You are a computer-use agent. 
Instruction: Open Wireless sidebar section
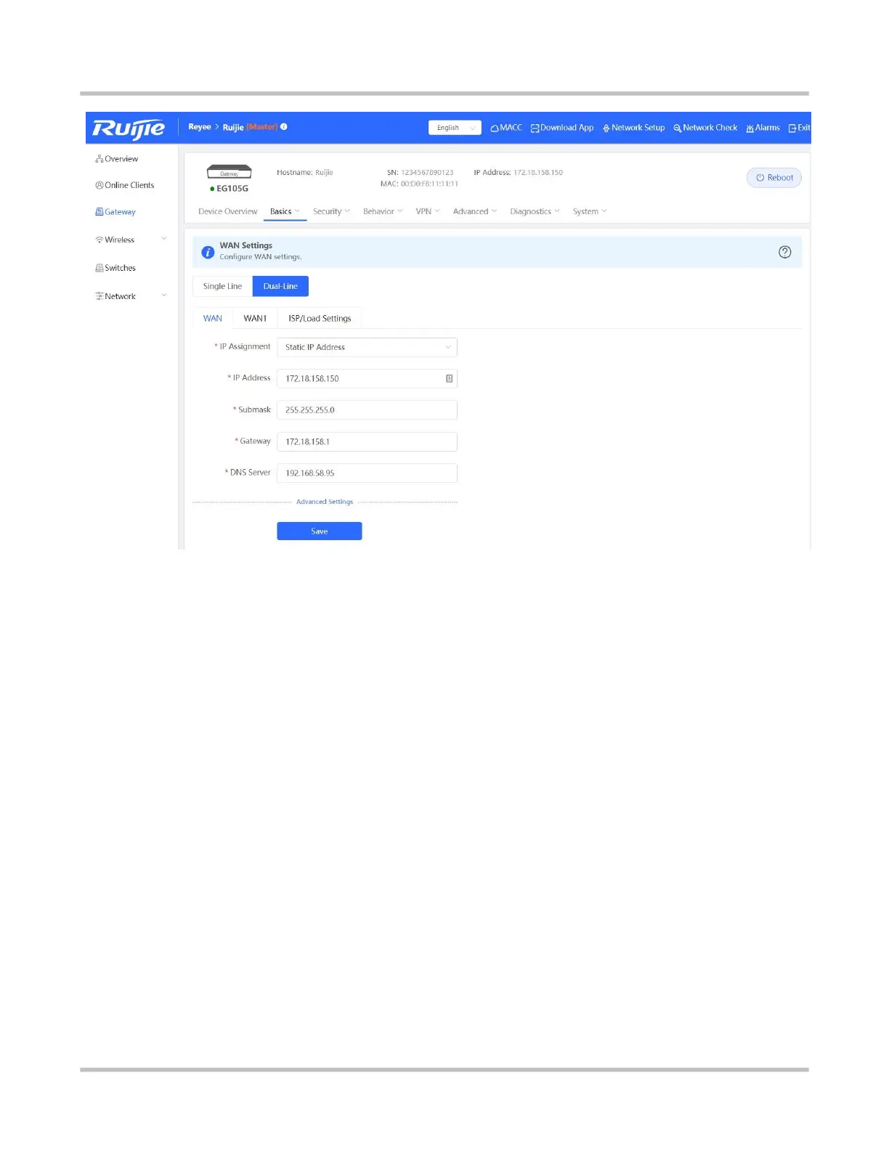tap(115, 240)
